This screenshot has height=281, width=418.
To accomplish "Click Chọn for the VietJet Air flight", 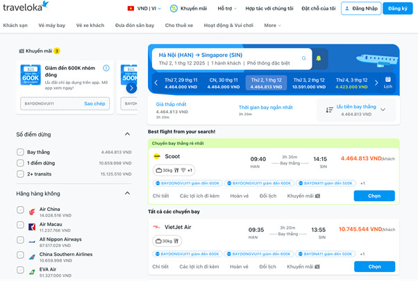I will pyautogui.click(x=374, y=266).
